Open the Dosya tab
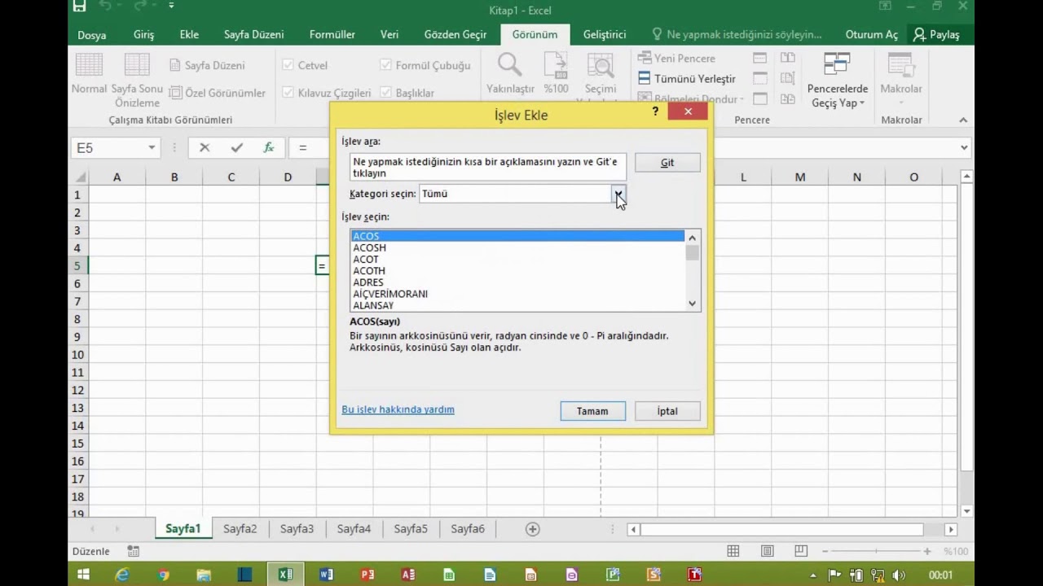 tap(91, 35)
